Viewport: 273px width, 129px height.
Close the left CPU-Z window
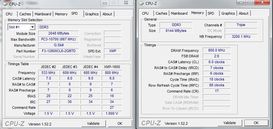[x=126, y=3]
